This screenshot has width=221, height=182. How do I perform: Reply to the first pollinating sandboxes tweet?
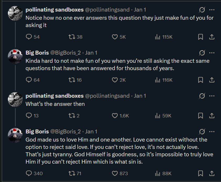(29, 37)
